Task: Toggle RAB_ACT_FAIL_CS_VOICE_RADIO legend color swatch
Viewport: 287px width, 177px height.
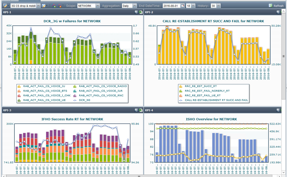Action: coord(75,86)
